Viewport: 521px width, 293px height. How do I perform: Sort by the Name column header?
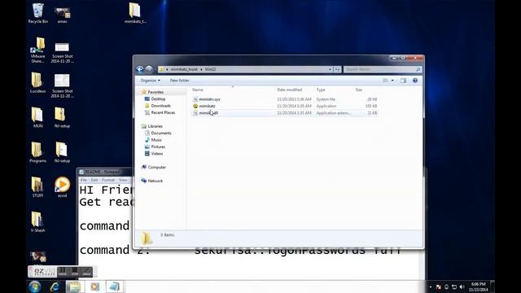click(198, 90)
